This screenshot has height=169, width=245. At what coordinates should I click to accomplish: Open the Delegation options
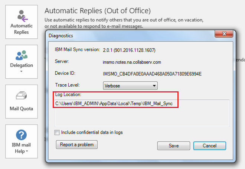click(22, 62)
